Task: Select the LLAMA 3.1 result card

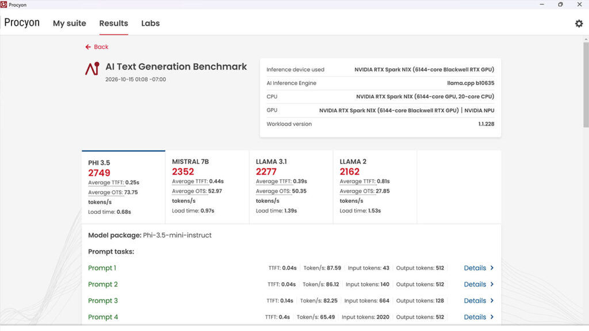Action: point(291,187)
